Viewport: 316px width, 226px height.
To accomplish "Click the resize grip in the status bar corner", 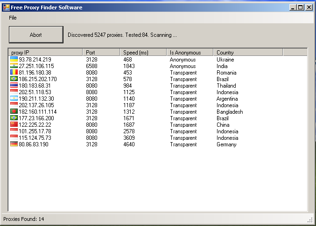I will coord(310,219).
